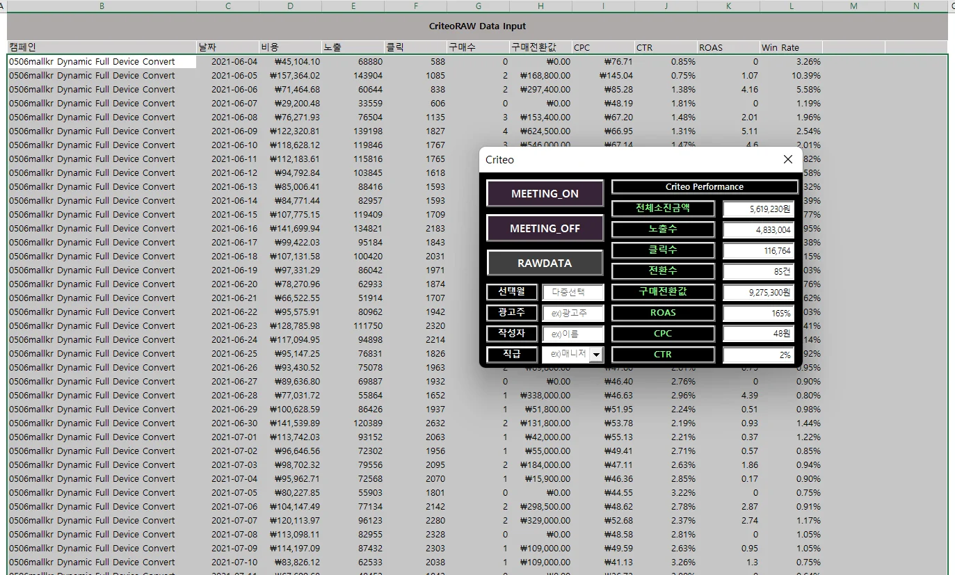Viewport: 955px width, 575px height.
Task: Select the CTR value 2%
Action: pos(758,355)
